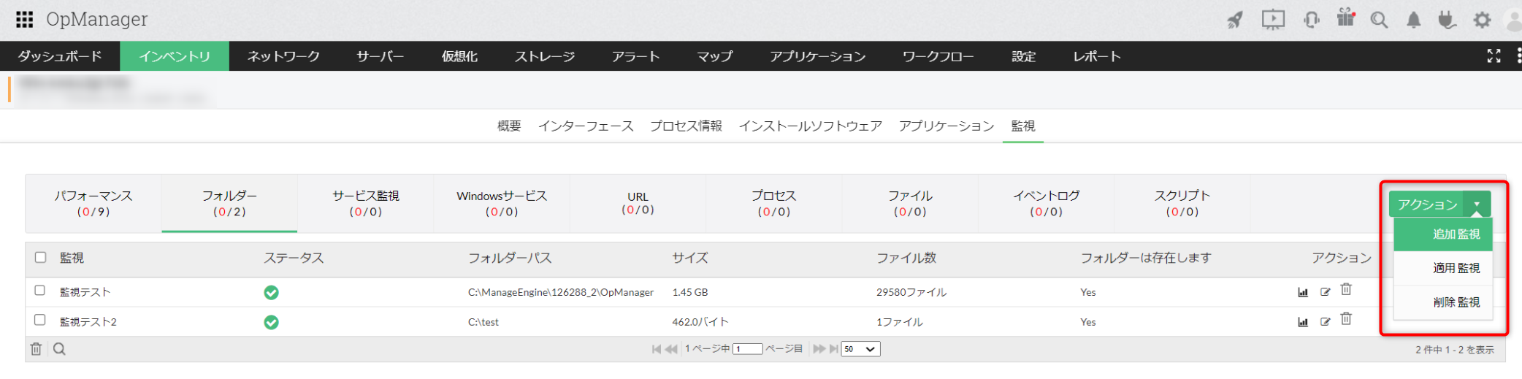
Task: Go to next page in pagination
Action: [819, 349]
